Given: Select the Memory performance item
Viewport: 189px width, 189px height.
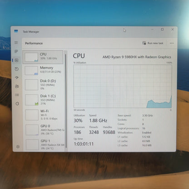Looking at the screenshot, I should pyautogui.click(x=43, y=70).
